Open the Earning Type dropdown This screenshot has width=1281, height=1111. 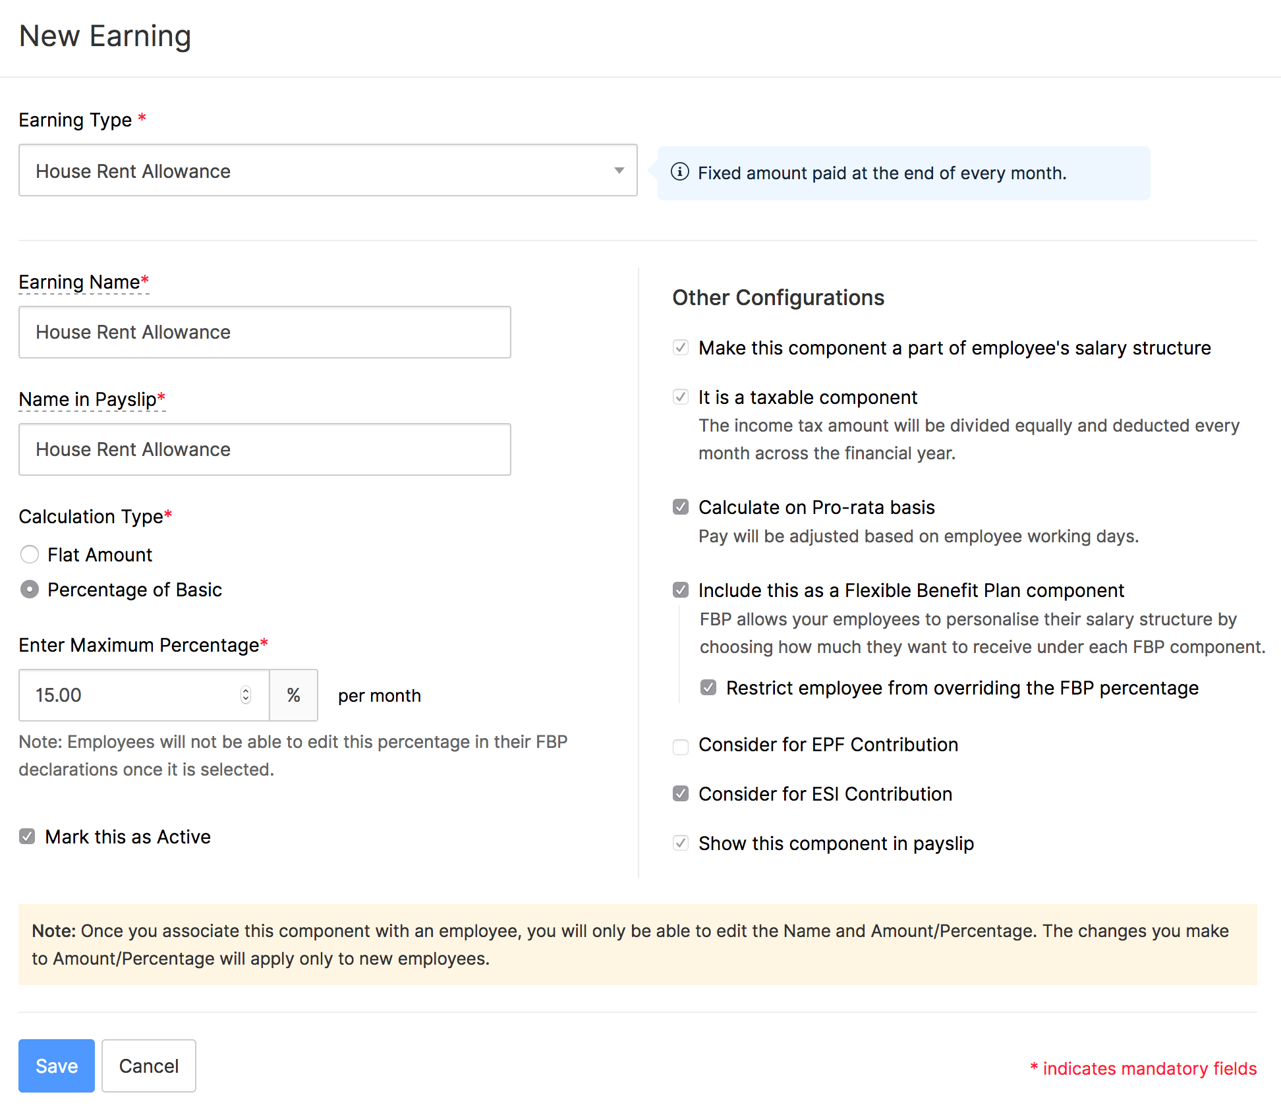point(327,171)
